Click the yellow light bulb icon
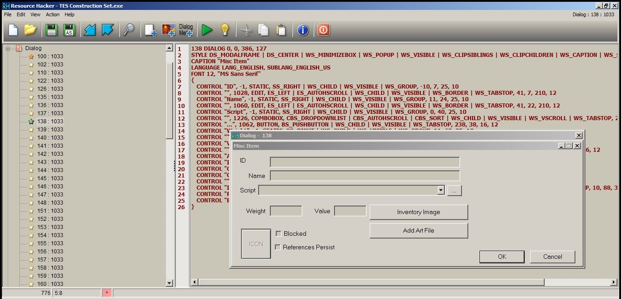 coord(224,30)
